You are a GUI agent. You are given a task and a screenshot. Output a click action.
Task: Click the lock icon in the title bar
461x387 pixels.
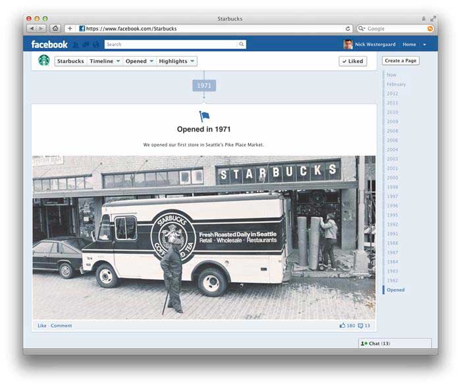[423, 18]
